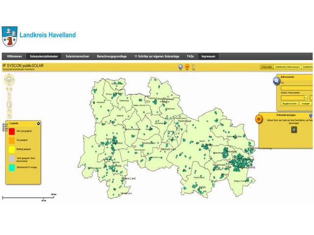The height and width of the screenshot is (235, 314).
Task: Click into the Ort input field
Action: tap(296, 89)
